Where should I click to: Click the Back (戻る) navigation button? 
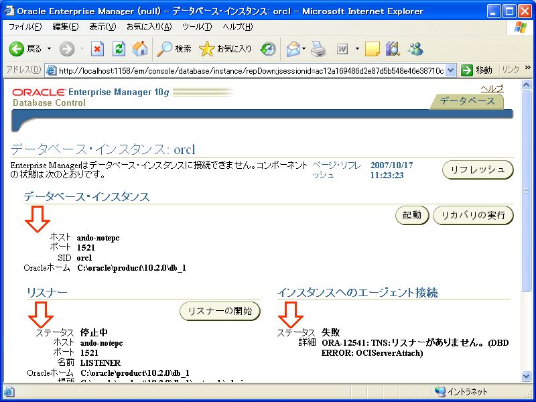coord(25,49)
